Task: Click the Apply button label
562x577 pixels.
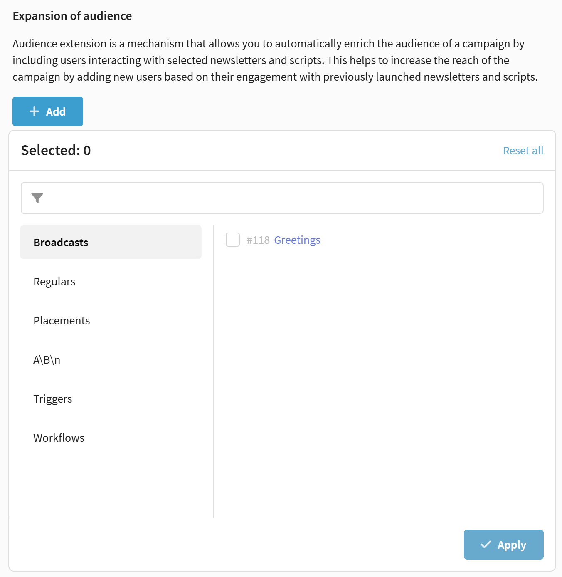Action: coord(512,545)
